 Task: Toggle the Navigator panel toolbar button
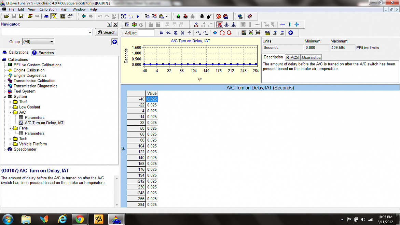tap(54, 16)
